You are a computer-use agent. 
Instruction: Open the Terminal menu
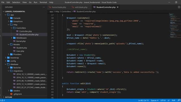pyautogui.click(x=43, y=2)
